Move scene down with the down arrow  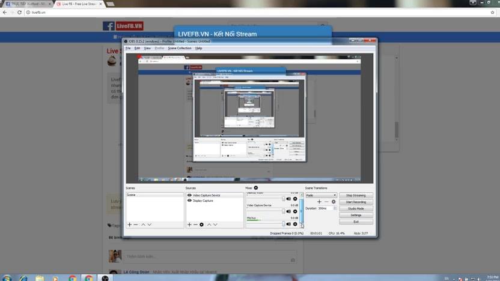(x=150, y=225)
